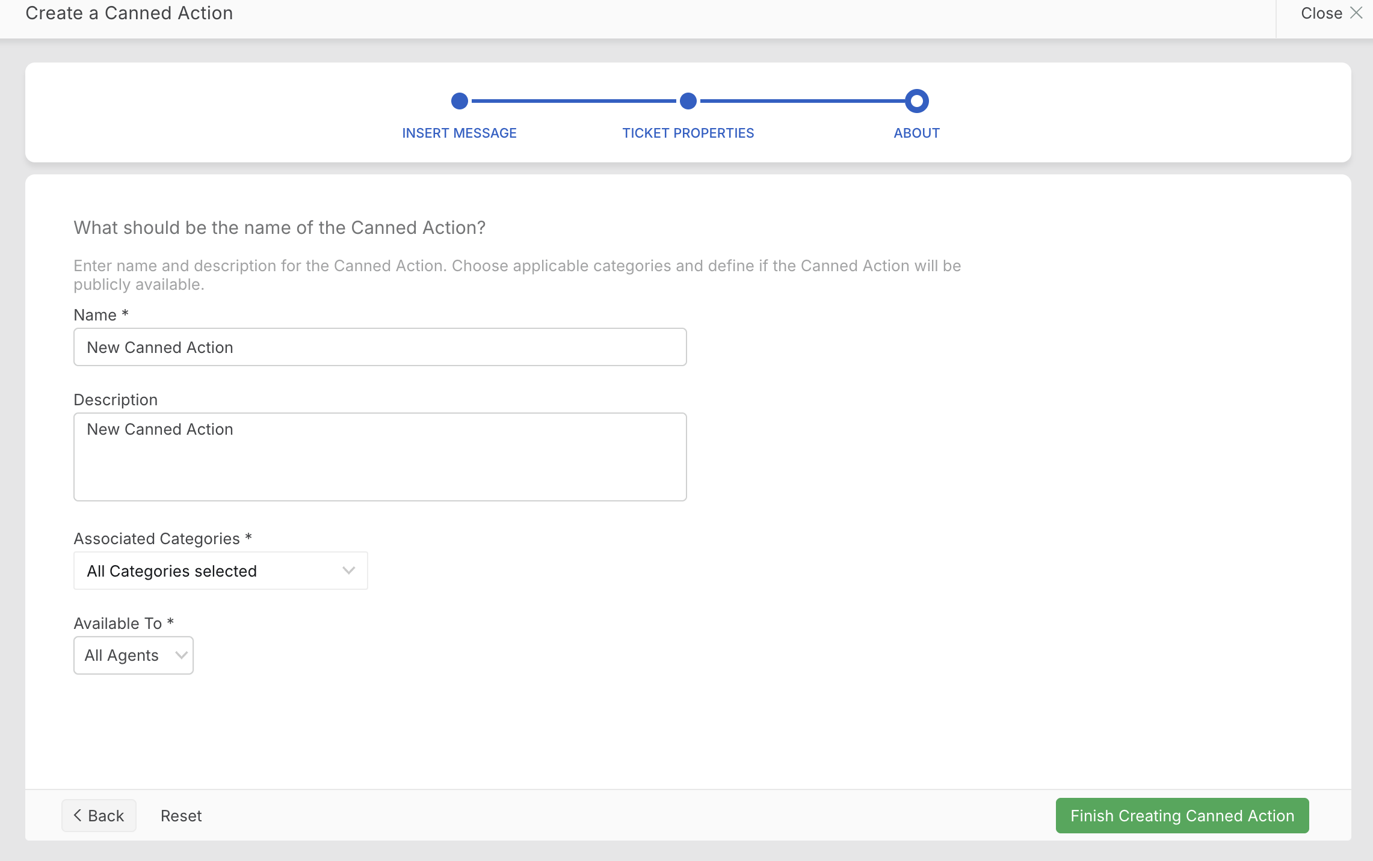Click the Close text in header

click(x=1321, y=13)
